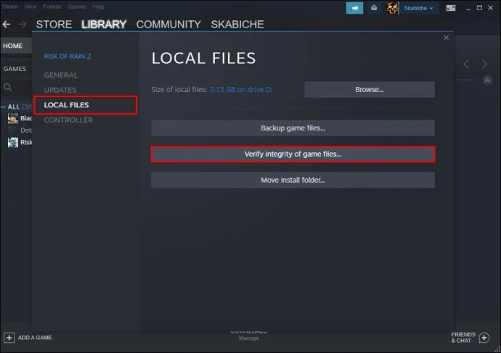Viewport: 501px width, 353px height.
Task: Click the collapse double-chevron icon
Action: (x=487, y=80)
